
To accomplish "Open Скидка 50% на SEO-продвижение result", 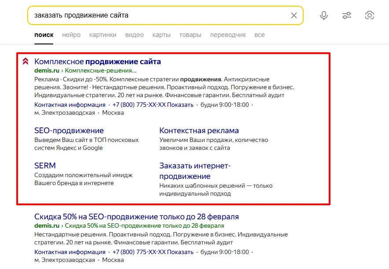I will point(136,217).
